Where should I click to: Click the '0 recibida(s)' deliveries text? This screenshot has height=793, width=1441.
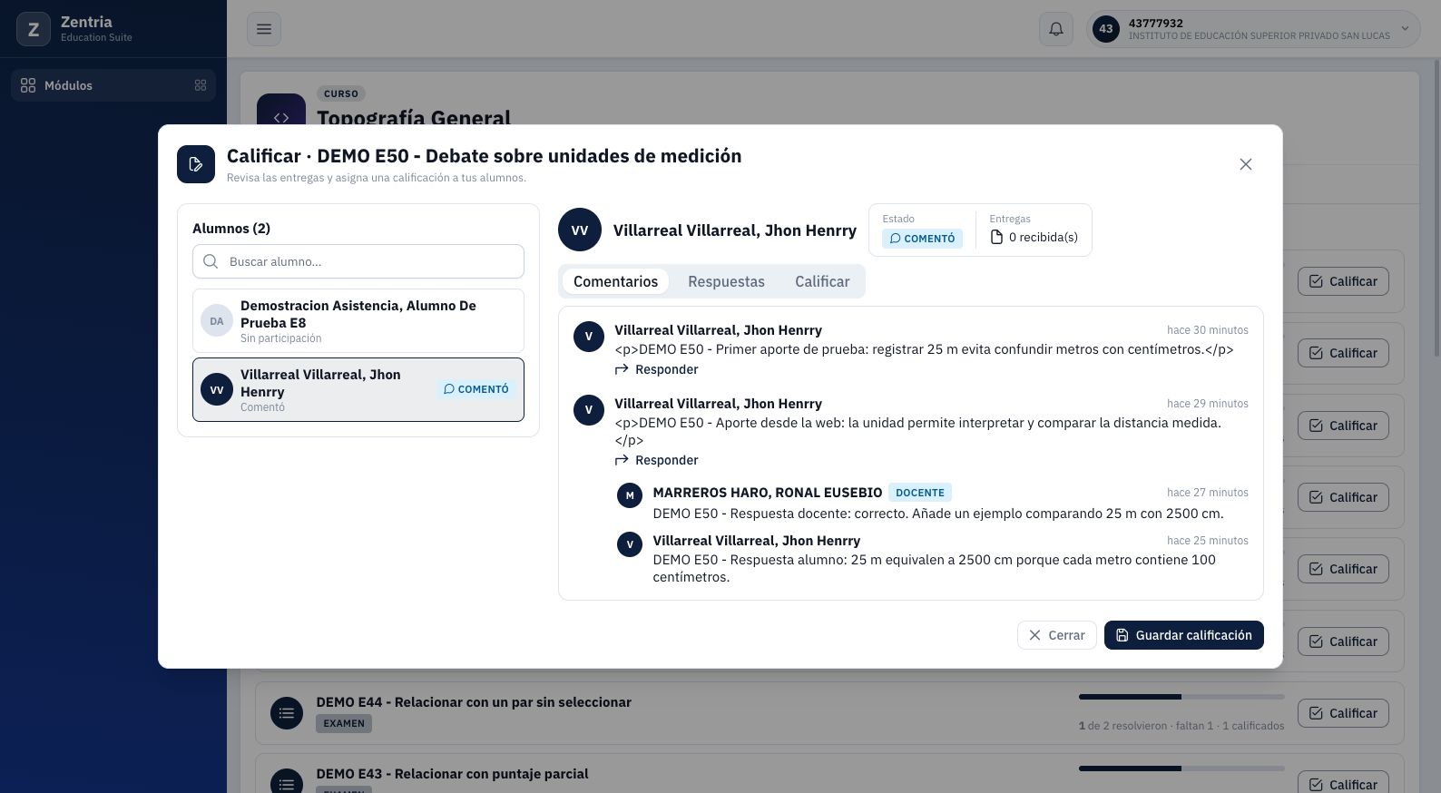pyautogui.click(x=1044, y=237)
